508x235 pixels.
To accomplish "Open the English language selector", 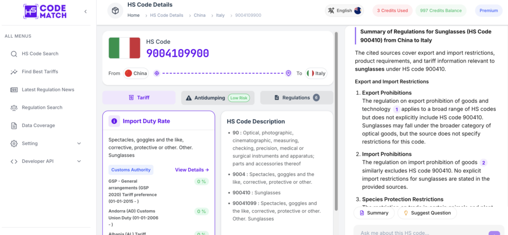I will click(x=344, y=11).
